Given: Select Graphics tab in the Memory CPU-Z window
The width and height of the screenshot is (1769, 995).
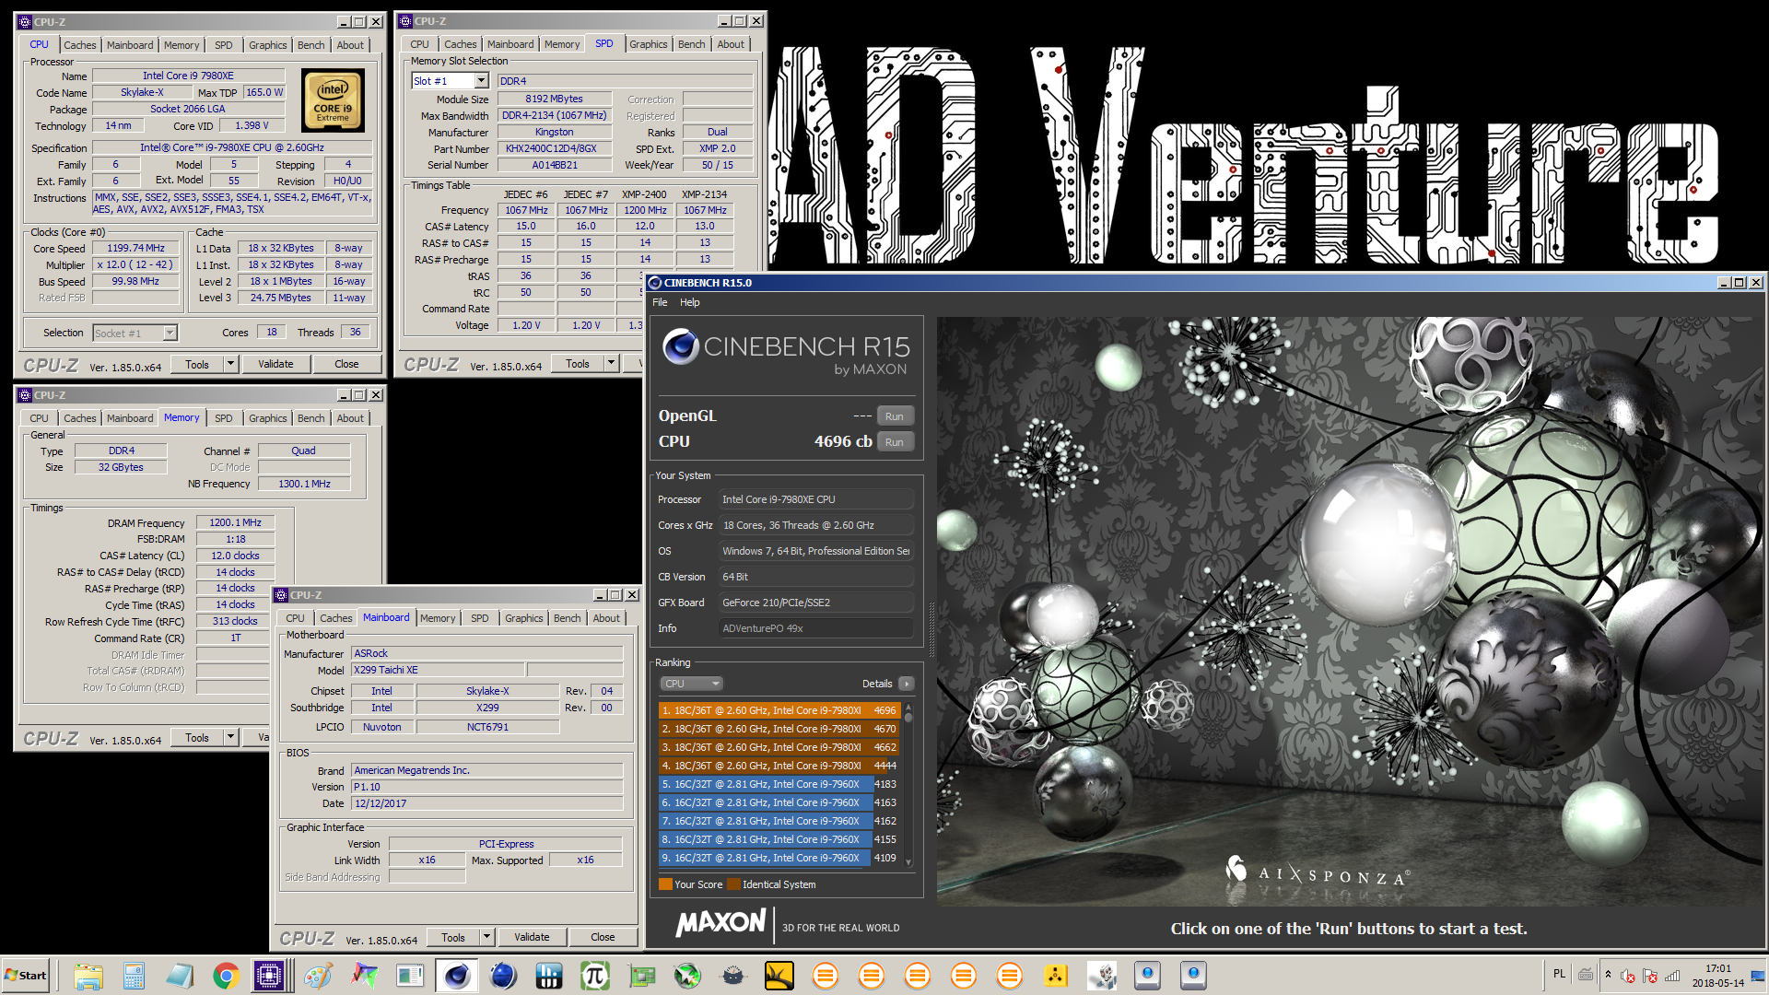Looking at the screenshot, I should point(268,418).
